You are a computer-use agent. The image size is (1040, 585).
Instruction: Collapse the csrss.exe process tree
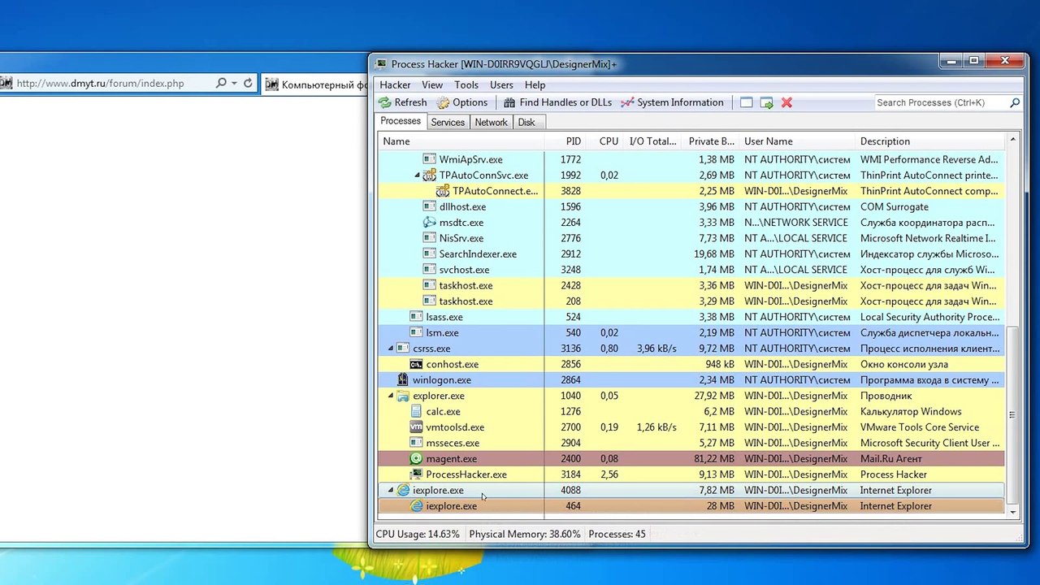coord(391,349)
